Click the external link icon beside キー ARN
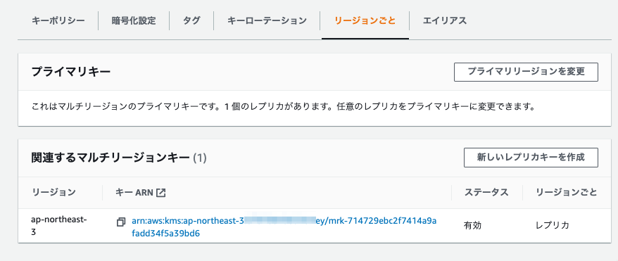This screenshot has height=261, width=618. click(160, 193)
